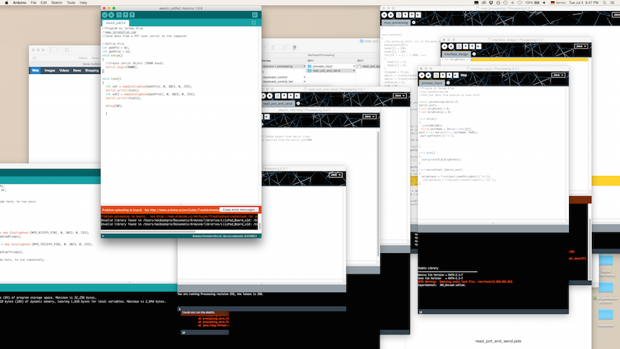Viewport: 620px width, 349px height.
Task: Open the Arduino menu in the menu bar
Action: point(19,3)
